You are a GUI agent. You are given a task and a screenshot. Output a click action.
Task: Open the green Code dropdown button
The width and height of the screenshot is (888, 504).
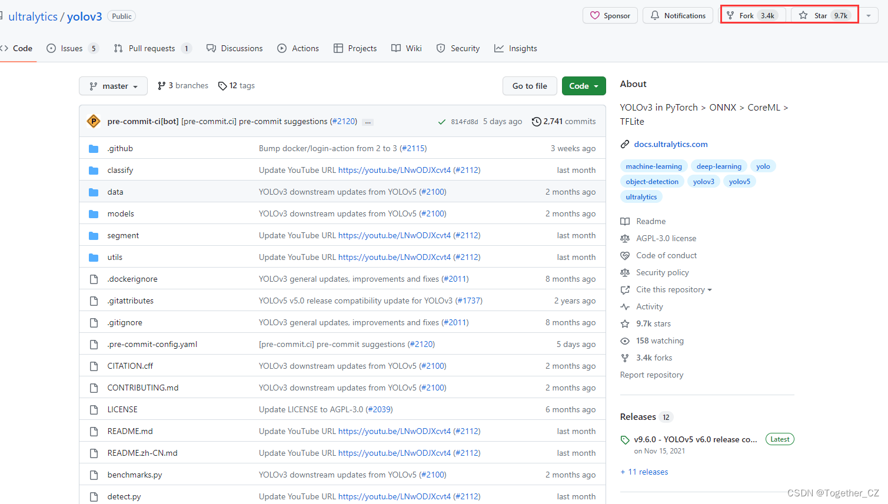[584, 86]
